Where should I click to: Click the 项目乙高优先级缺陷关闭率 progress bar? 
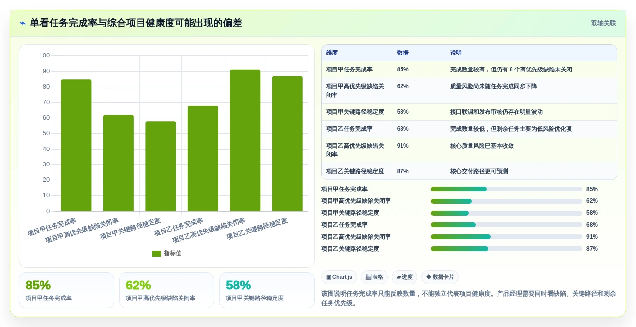coord(507,237)
